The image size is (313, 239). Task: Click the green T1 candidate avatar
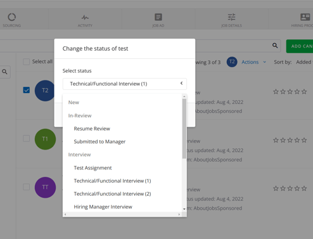(45, 139)
